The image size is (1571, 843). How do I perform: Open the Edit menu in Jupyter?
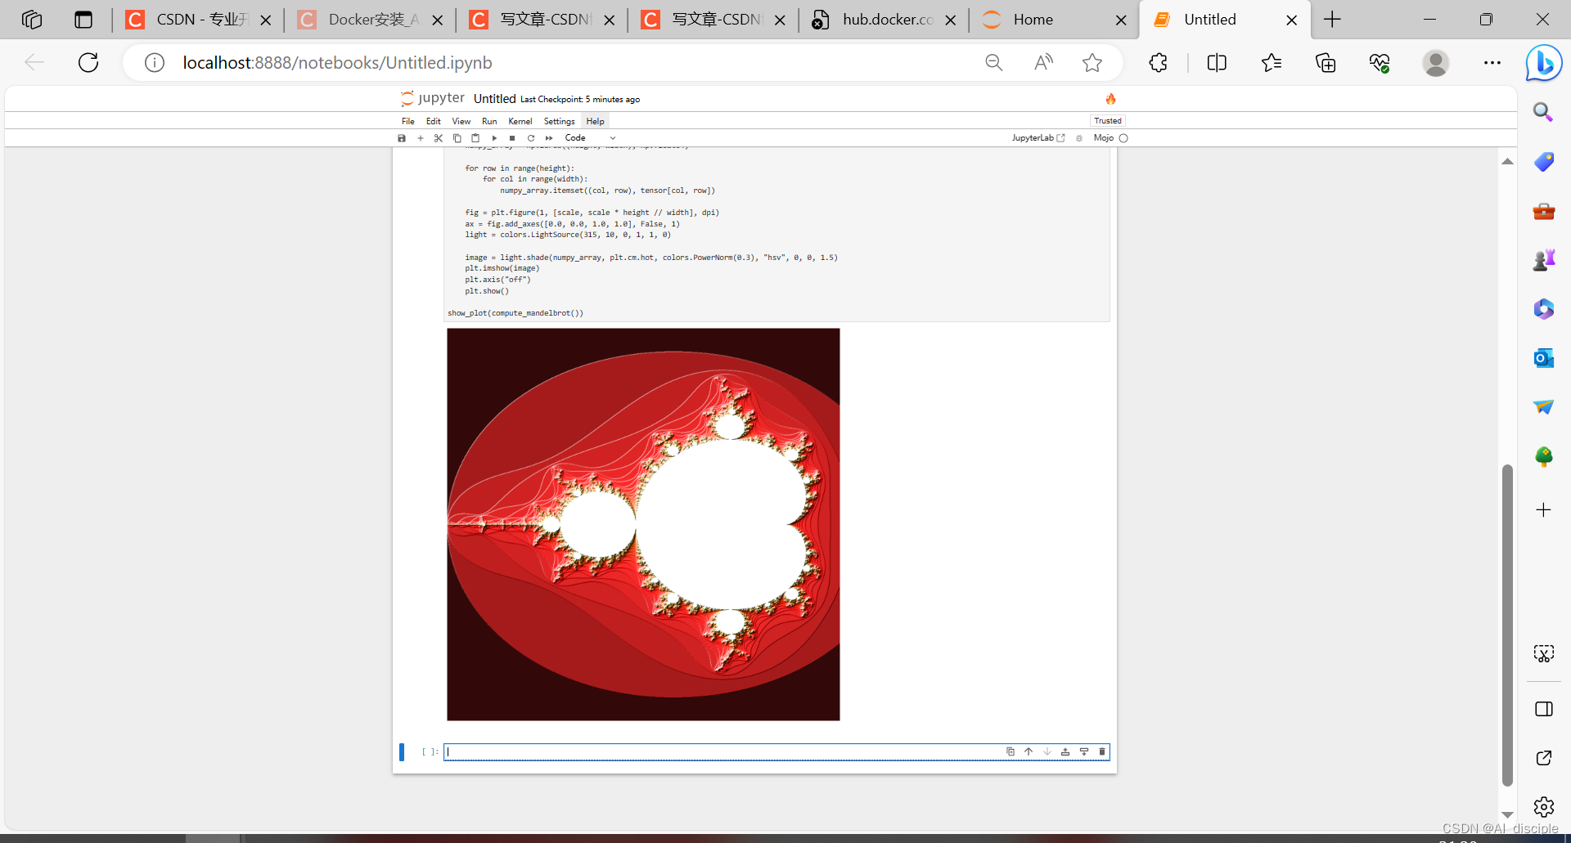point(434,121)
